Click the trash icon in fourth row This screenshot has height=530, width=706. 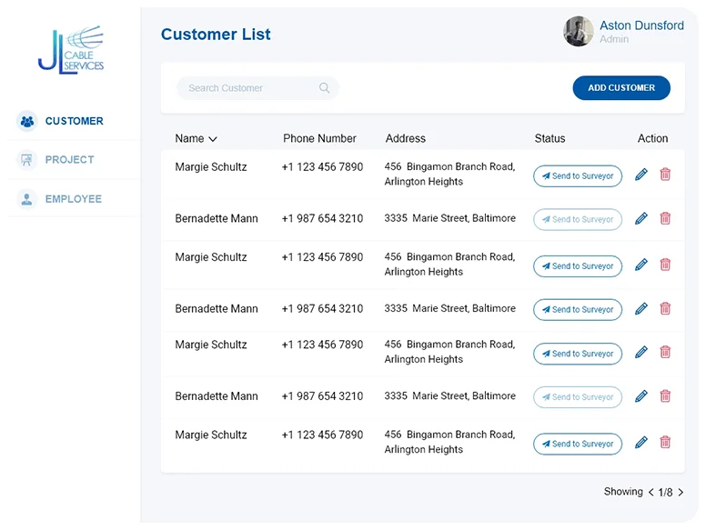coord(665,309)
